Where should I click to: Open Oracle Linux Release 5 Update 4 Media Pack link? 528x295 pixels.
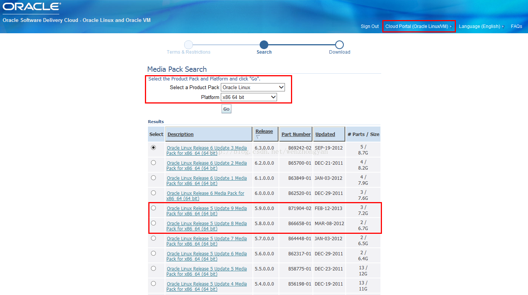tap(206, 286)
